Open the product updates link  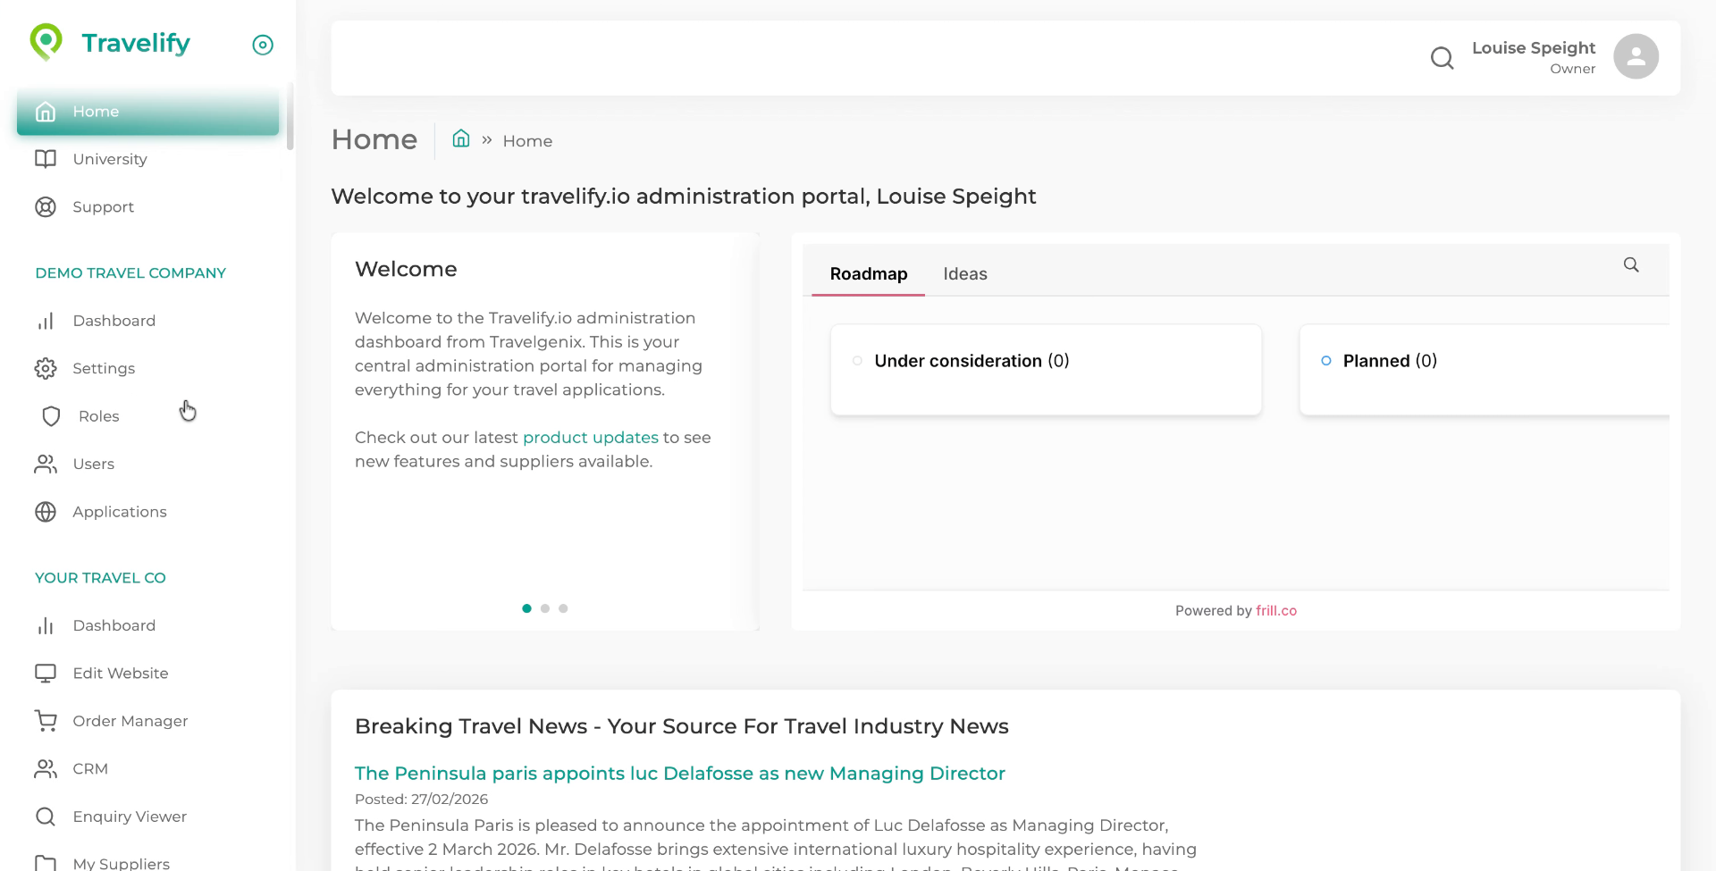coord(590,438)
